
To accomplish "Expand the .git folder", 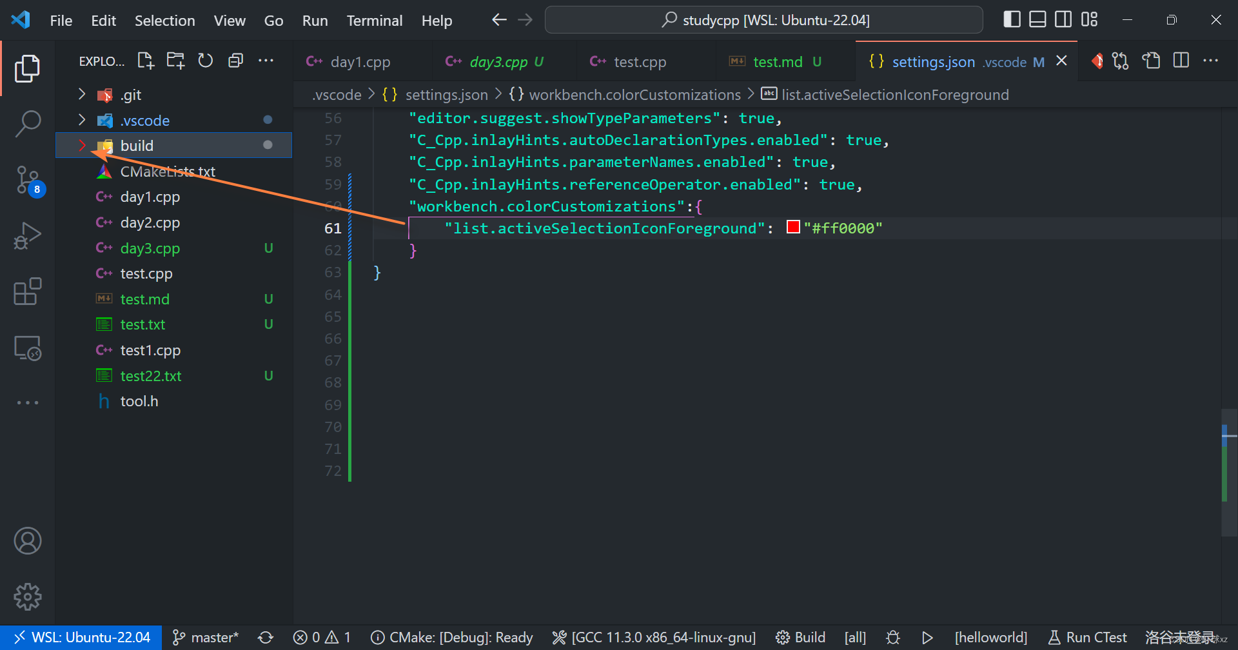I will pyautogui.click(x=82, y=95).
